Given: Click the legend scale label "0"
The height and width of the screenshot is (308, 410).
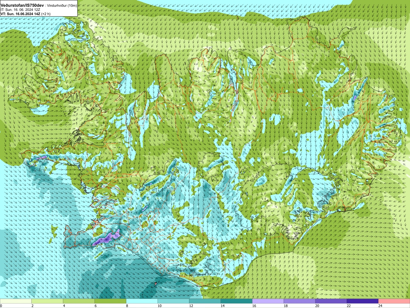Looking at the screenshot, I should (1, 306).
